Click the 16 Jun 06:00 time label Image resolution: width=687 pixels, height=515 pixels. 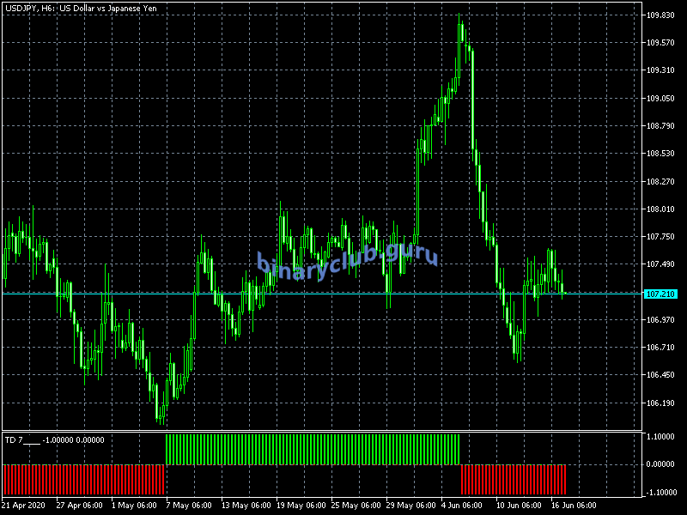pos(574,505)
